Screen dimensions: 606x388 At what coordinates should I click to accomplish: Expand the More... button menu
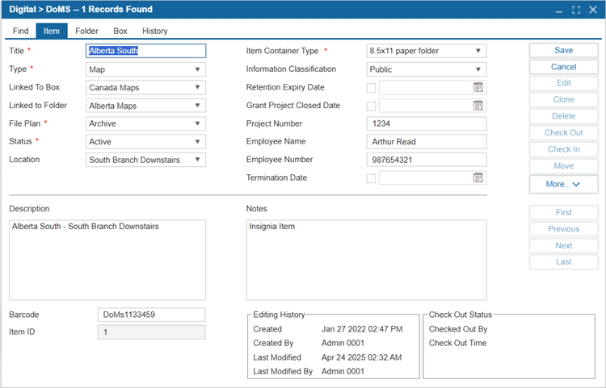(x=563, y=184)
